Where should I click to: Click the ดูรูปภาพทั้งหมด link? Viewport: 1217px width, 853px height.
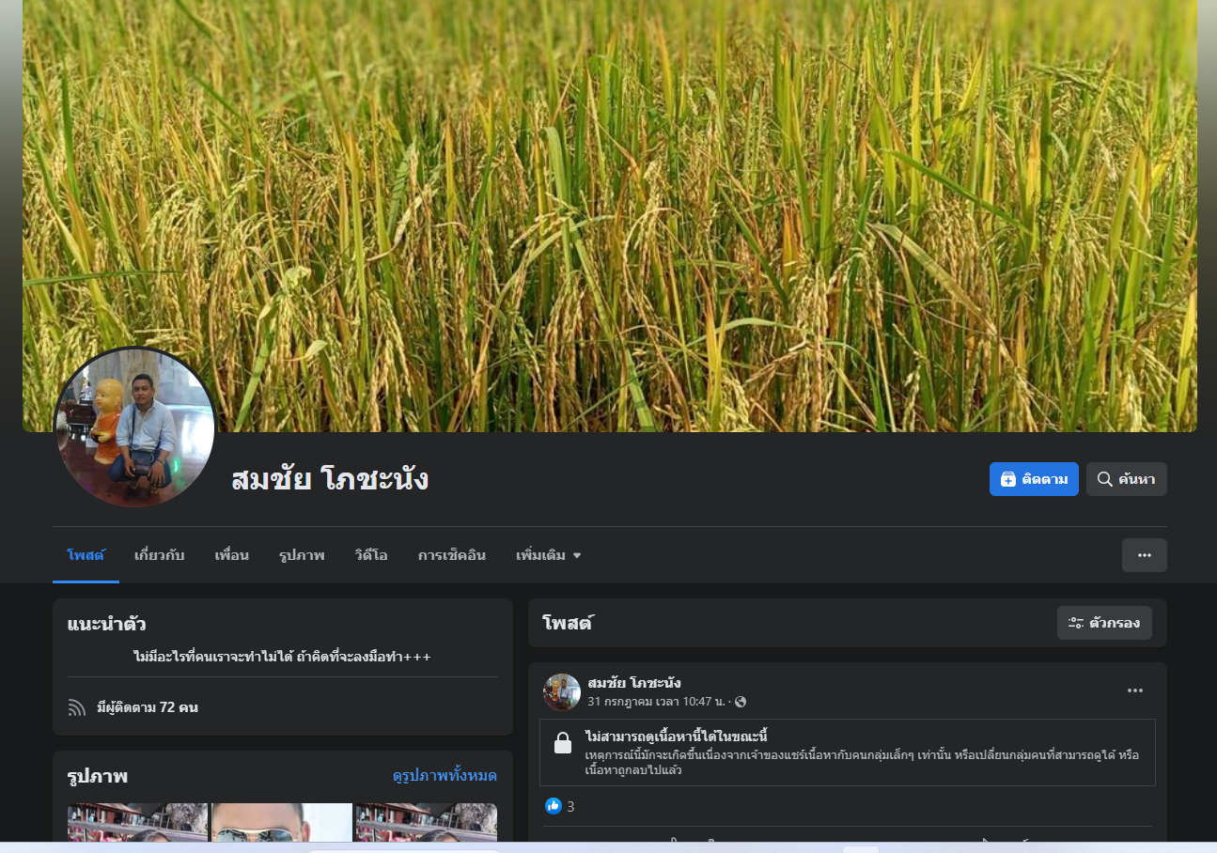pos(445,776)
